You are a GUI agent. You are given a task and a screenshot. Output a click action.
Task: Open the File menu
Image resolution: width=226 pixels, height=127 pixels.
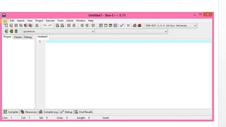pyautogui.click(x=5, y=20)
